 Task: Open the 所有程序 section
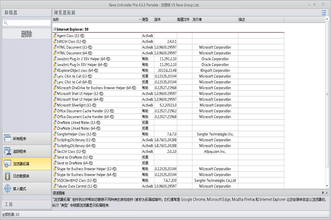(x=26, y=138)
